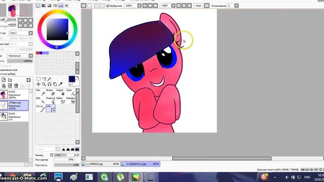Open the 100% zoom dropdown in toolbar
The image size is (324, 182).
pyautogui.click(x=140, y=6)
